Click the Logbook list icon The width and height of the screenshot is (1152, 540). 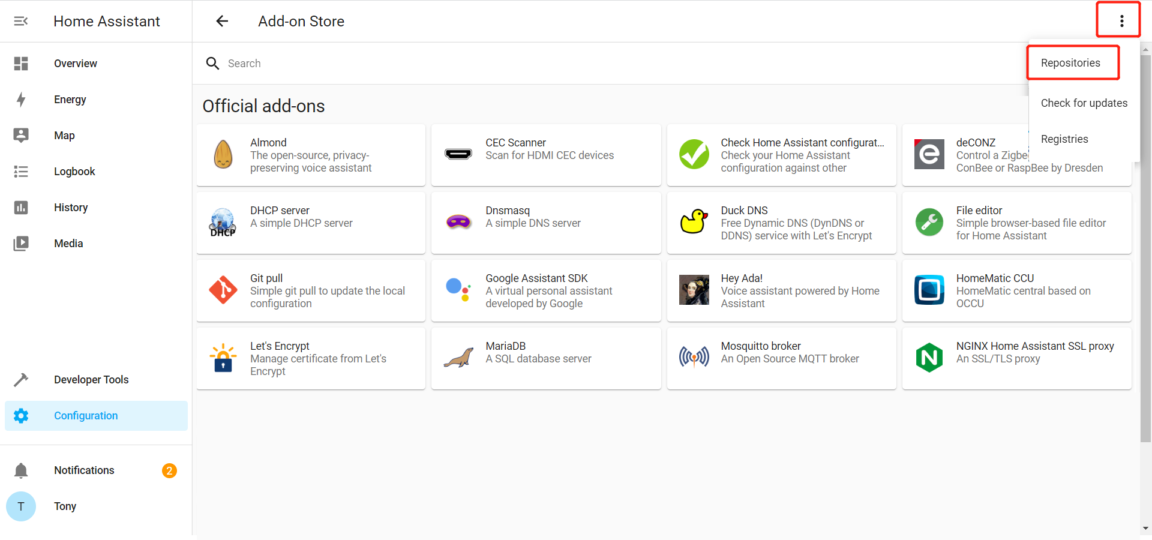click(x=21, y=172)
